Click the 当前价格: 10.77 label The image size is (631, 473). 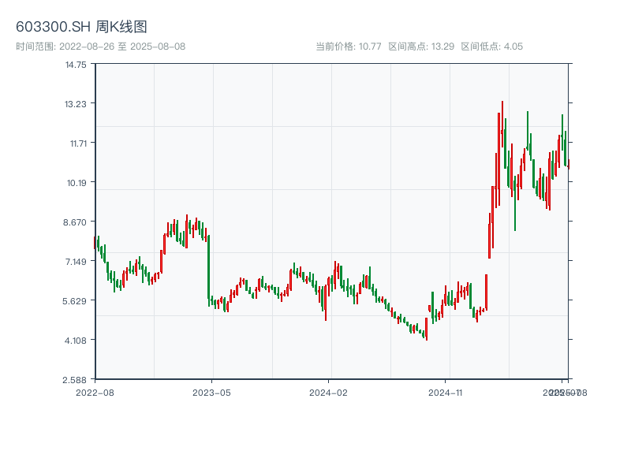point(348,47)
